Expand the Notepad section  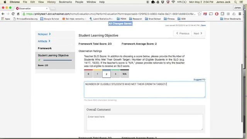coord(44,34)
